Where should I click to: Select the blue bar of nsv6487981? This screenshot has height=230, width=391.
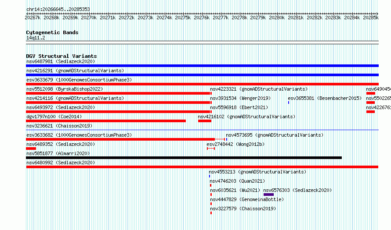(x=202, y=66)
